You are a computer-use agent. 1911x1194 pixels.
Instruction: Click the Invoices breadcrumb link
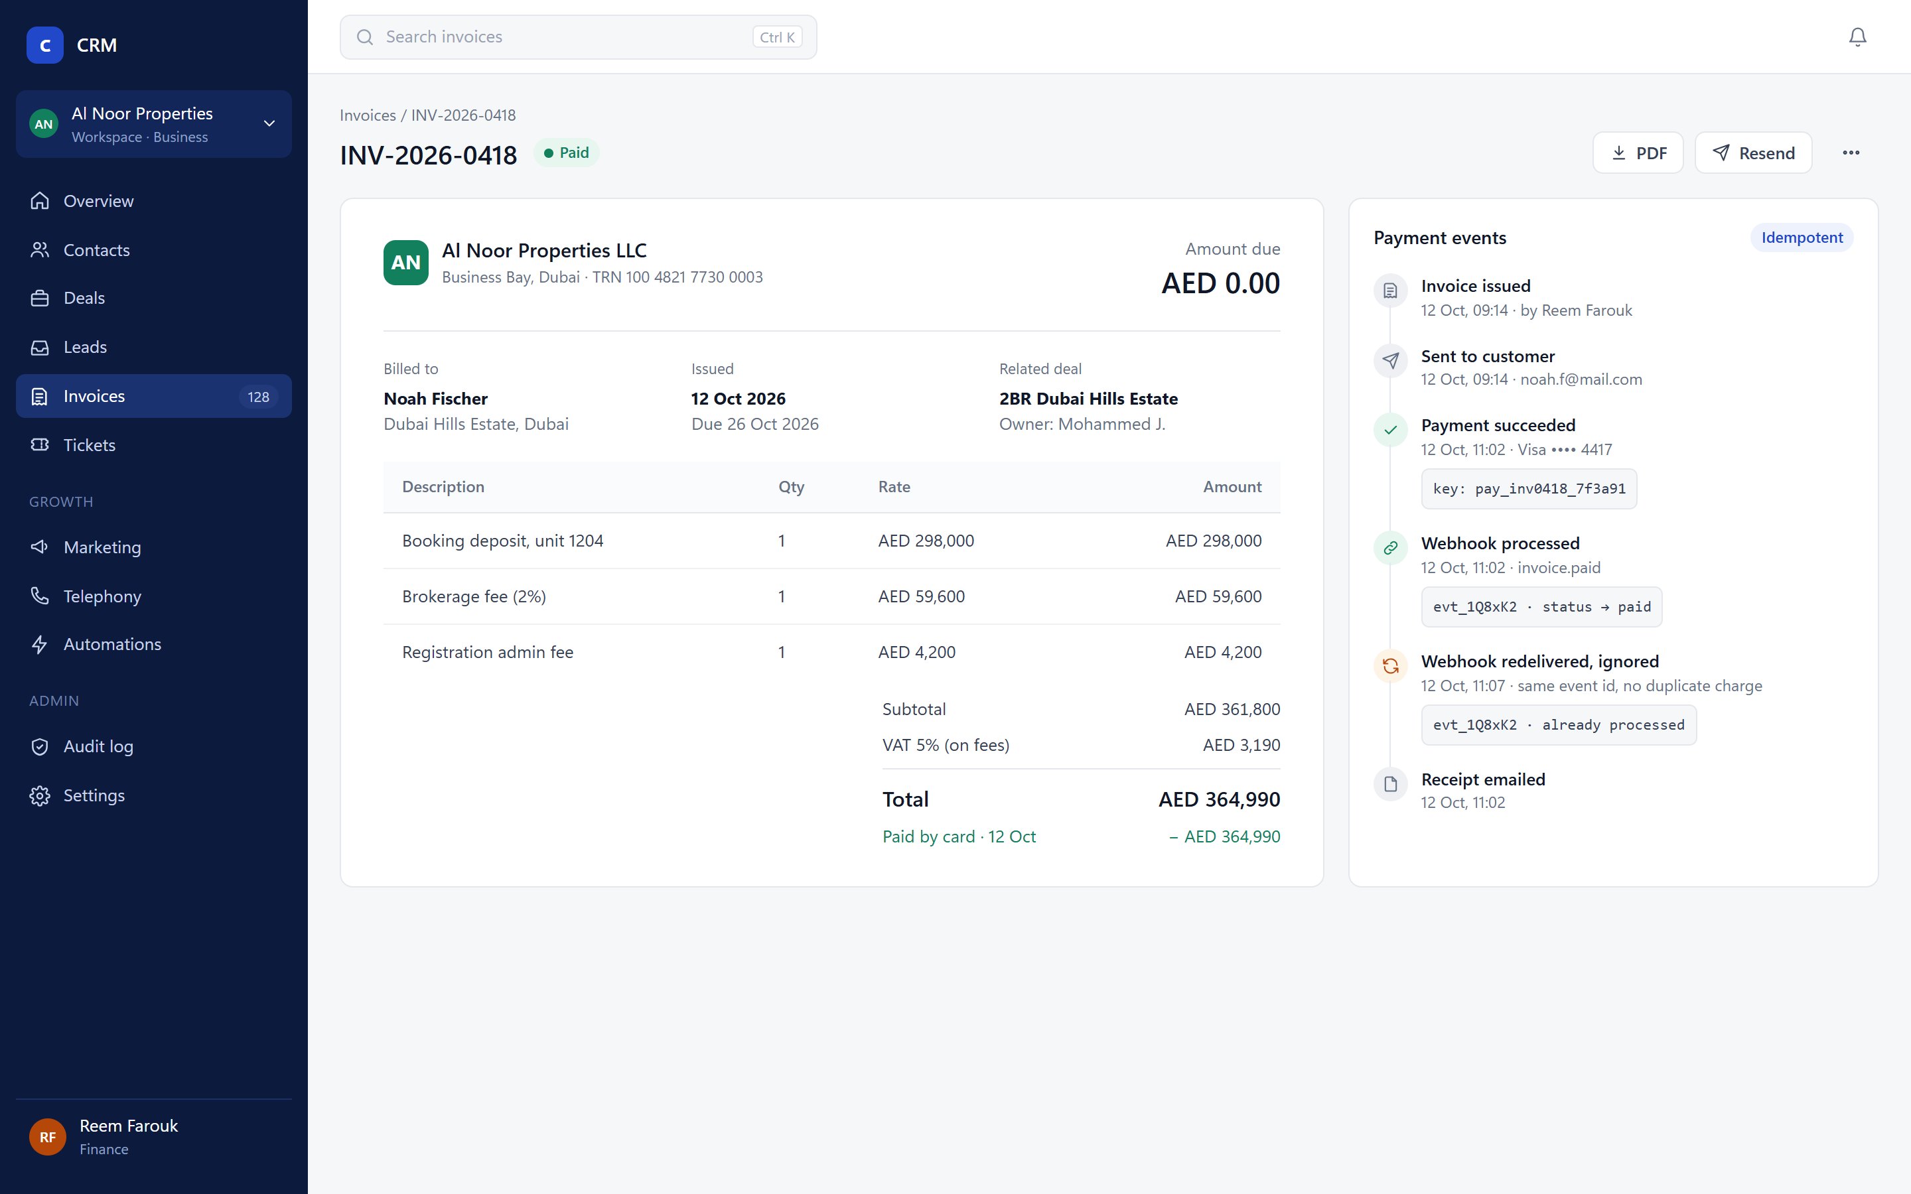(368, 115)
